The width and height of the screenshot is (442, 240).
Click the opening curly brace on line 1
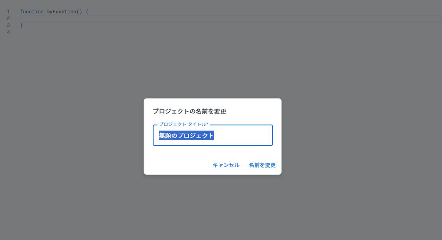87,12
